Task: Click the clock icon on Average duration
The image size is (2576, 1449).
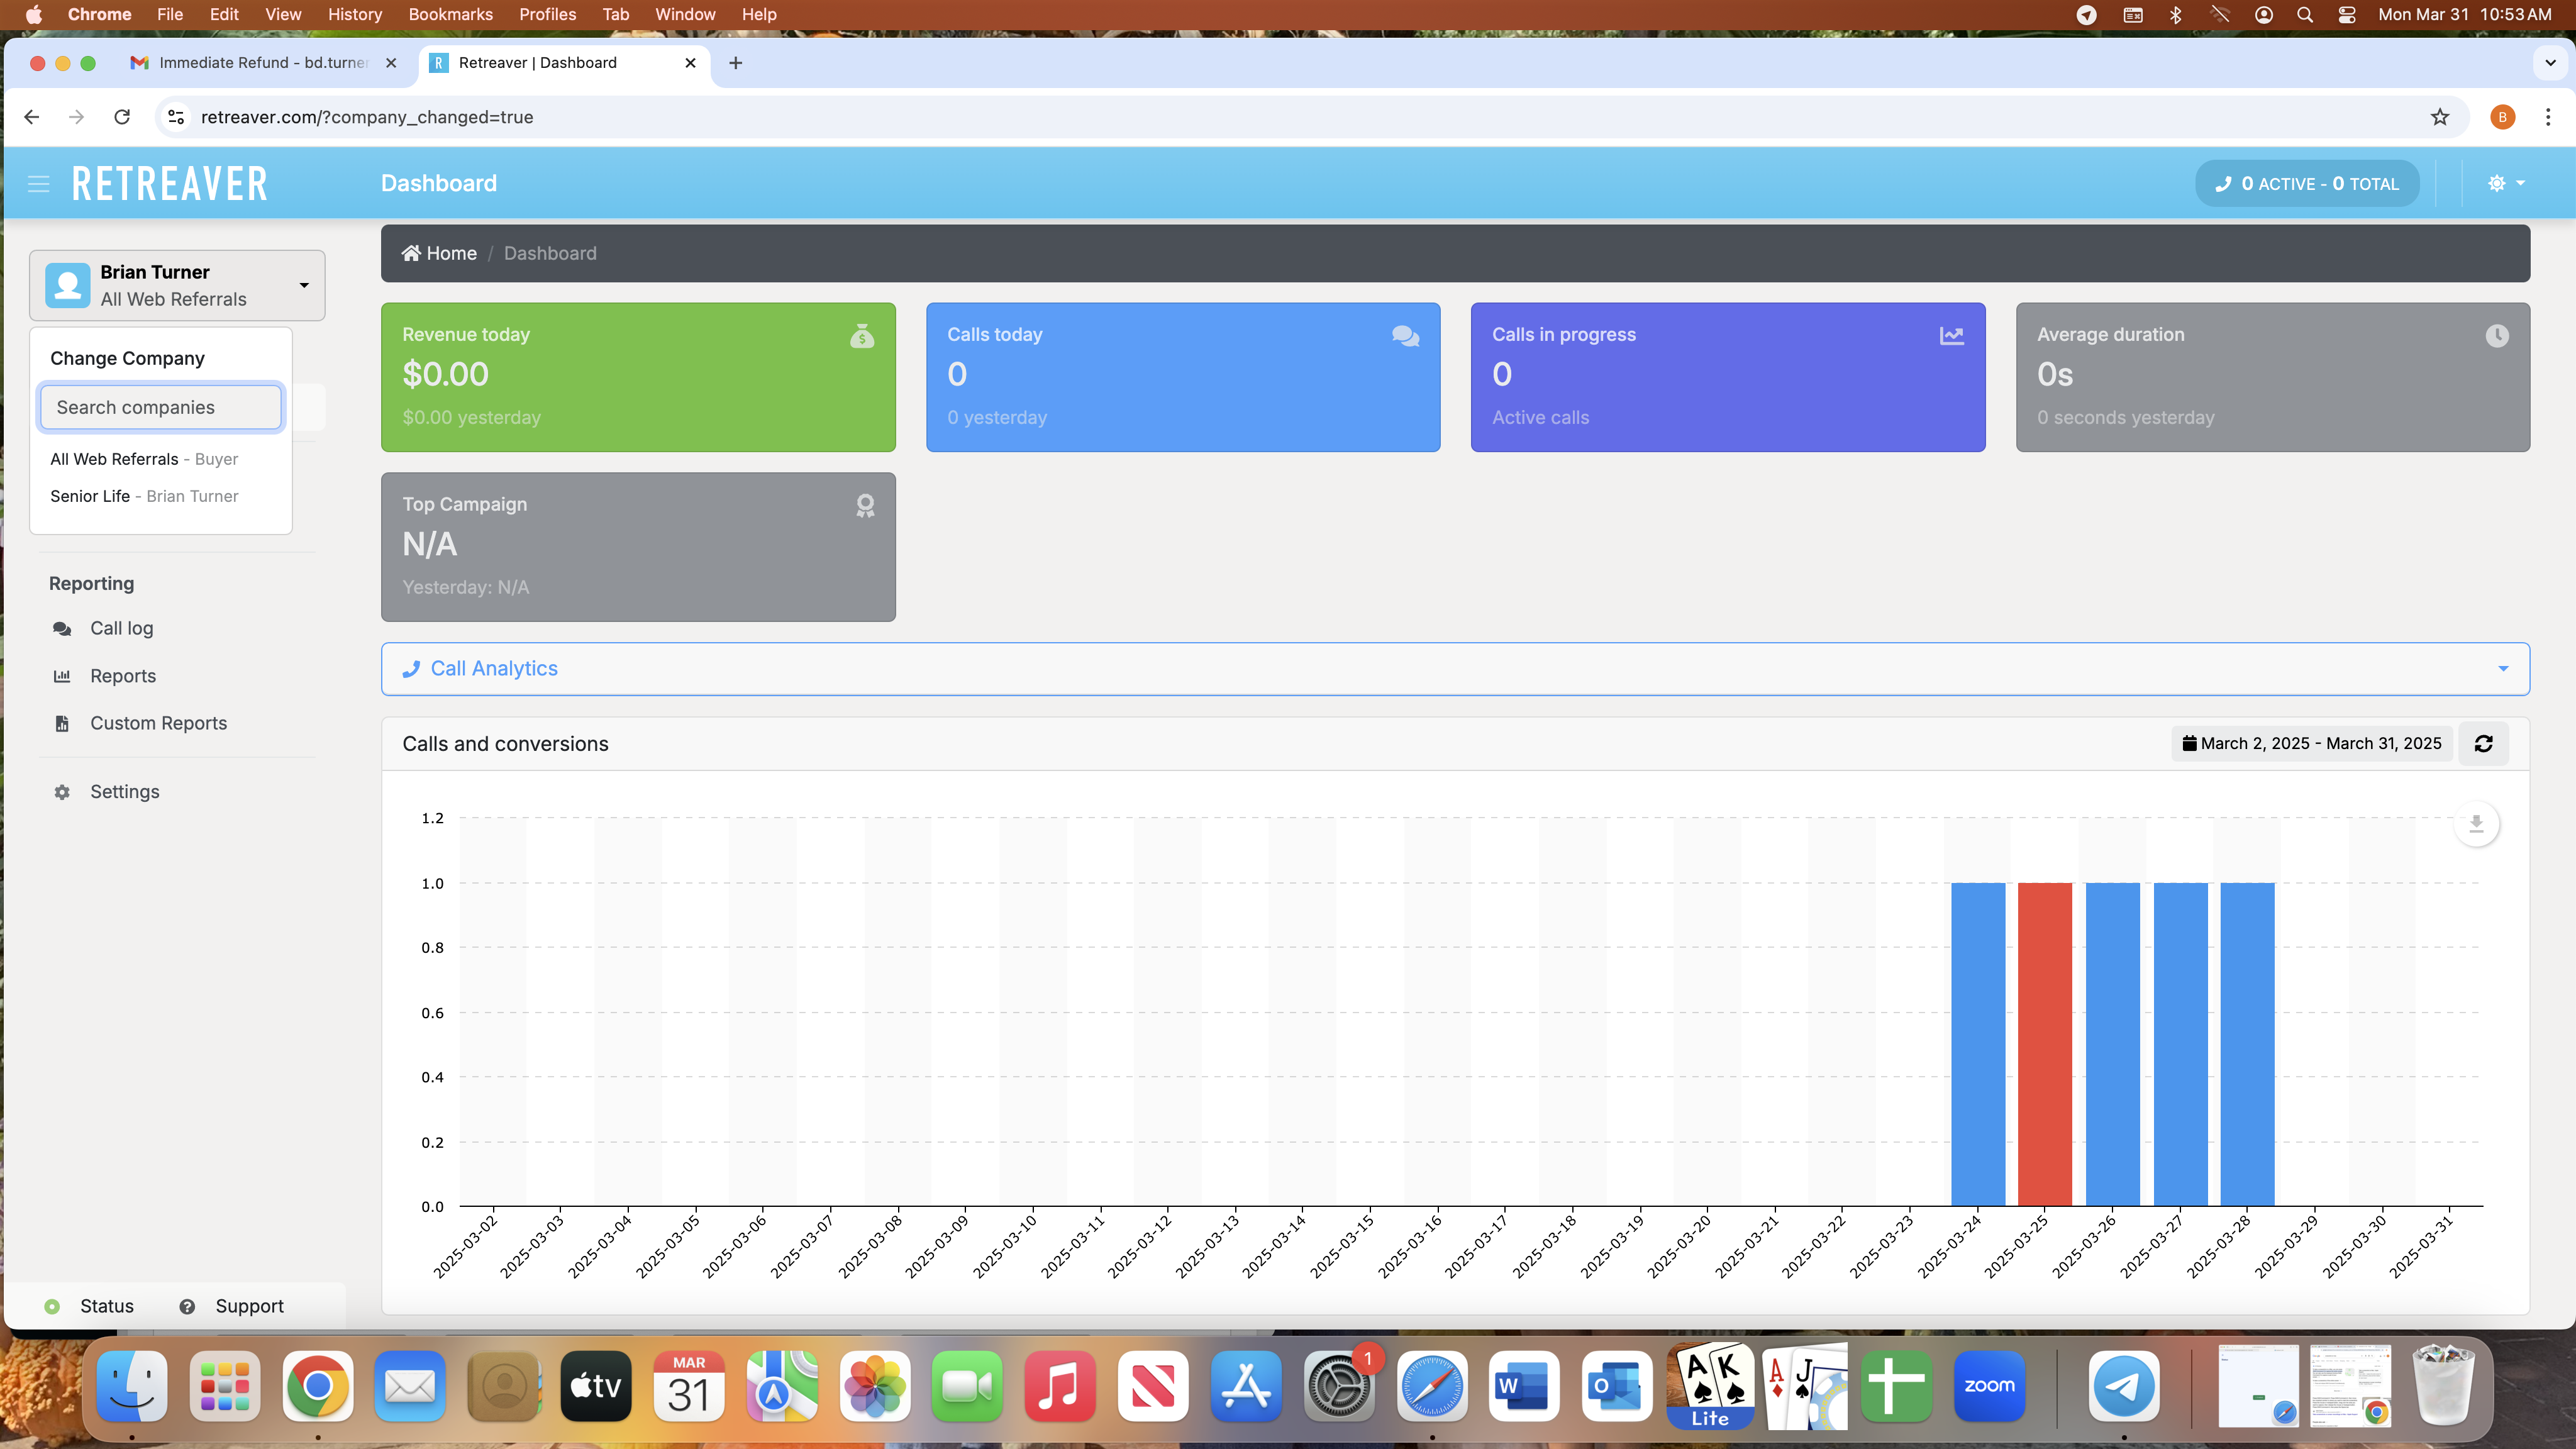Action: 2497,336
